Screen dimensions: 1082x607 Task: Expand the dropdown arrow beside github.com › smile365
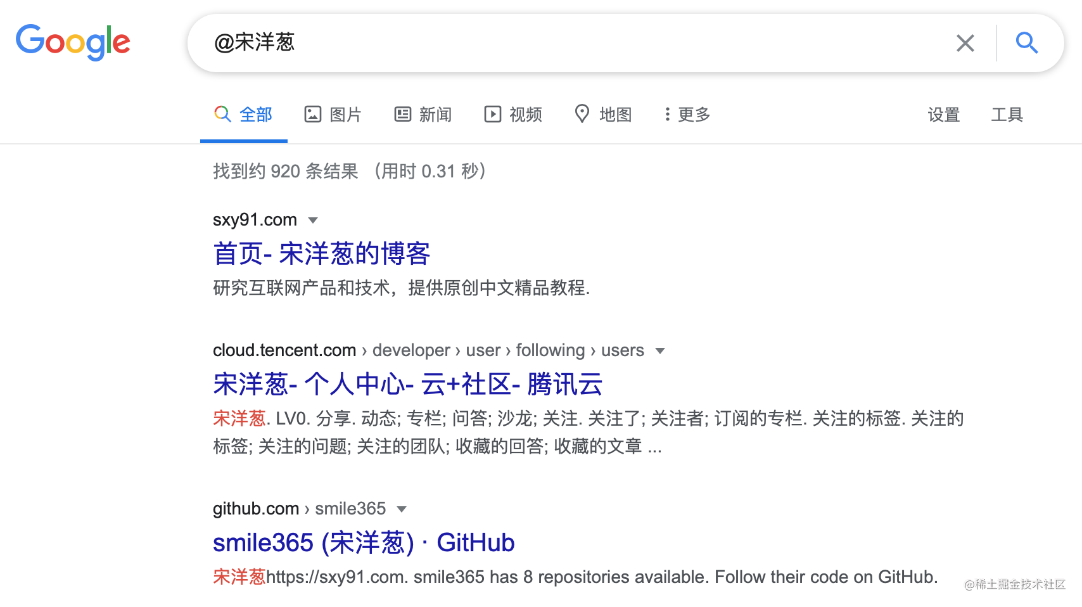(402, 509)
